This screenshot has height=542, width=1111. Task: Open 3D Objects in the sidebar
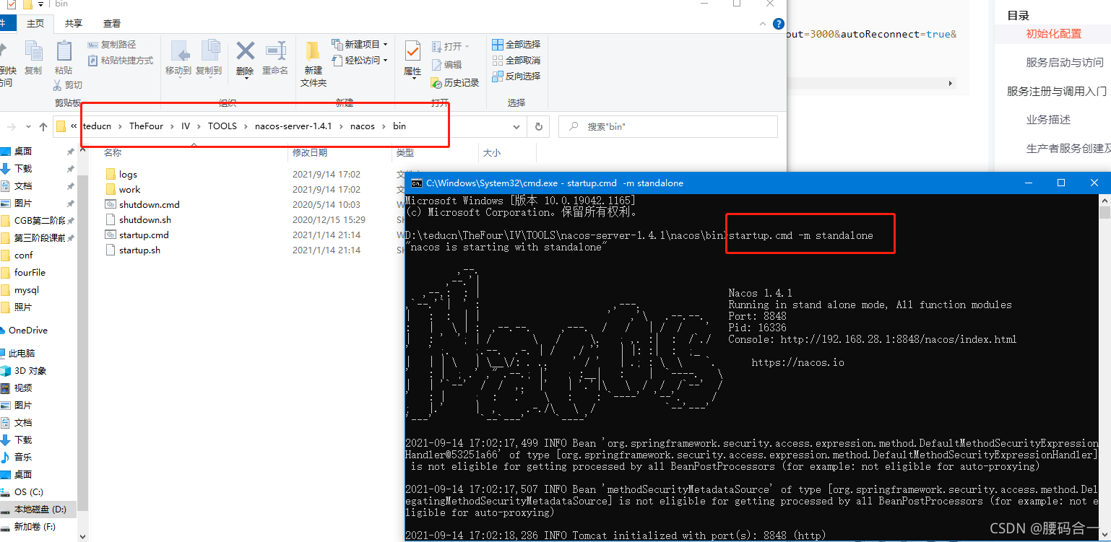coord(30,371)
